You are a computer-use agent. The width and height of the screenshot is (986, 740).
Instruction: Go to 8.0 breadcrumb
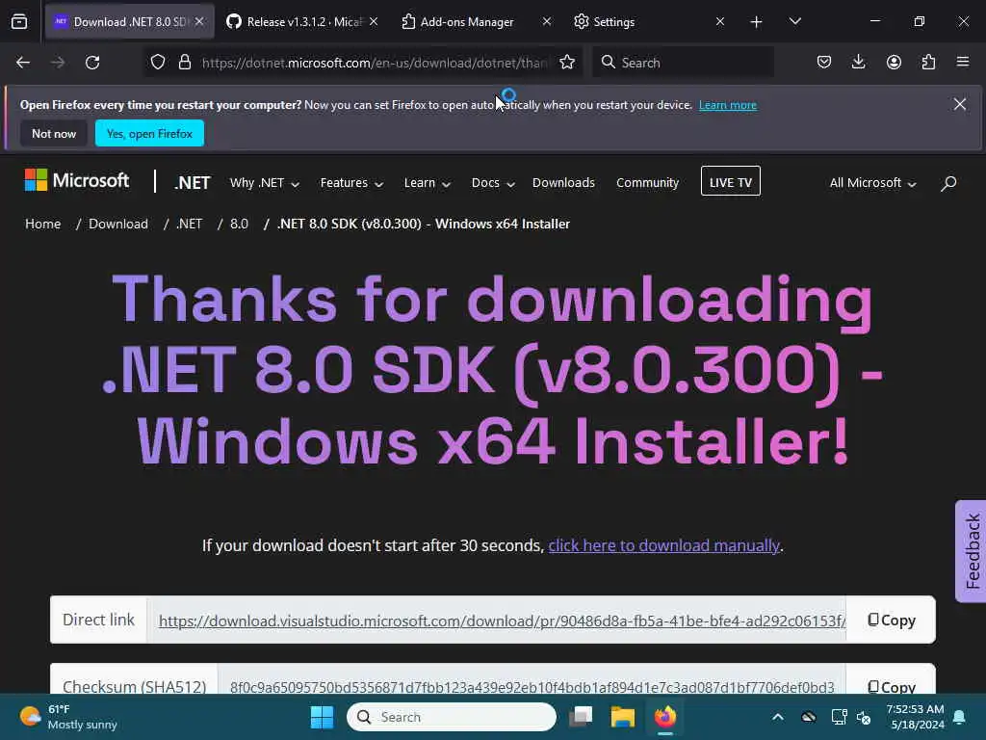pos(239,224)
